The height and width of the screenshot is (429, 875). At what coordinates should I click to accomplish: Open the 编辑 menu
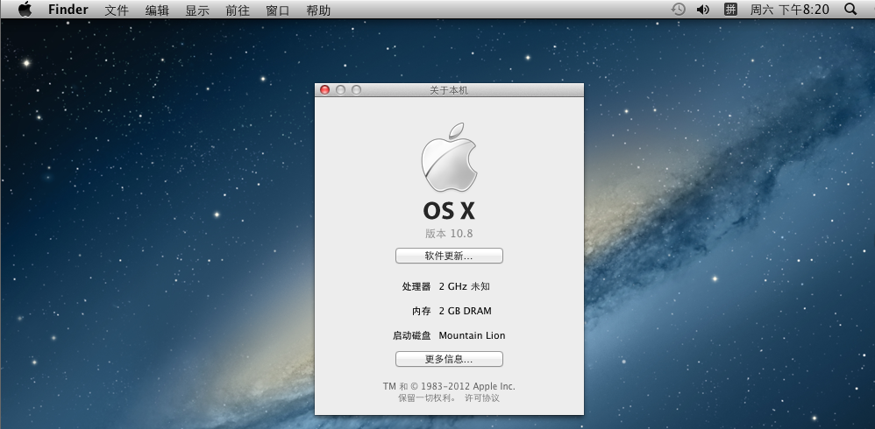(x=157, y=10)
